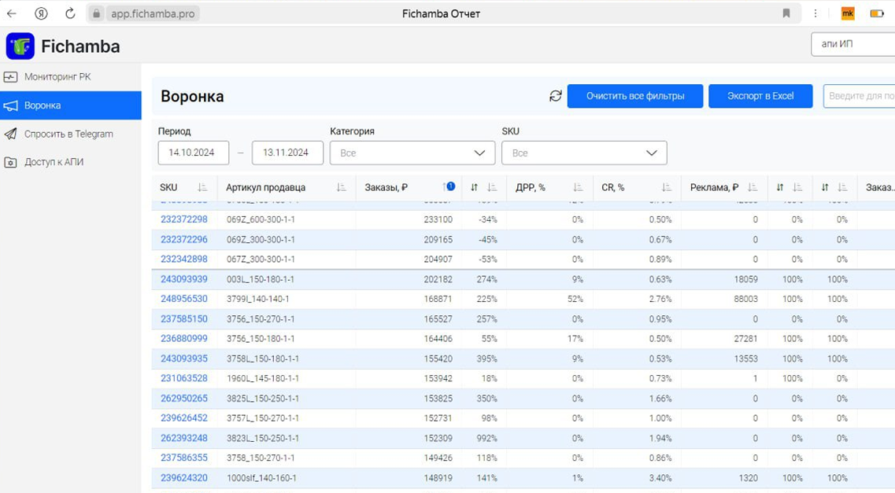
Task: Click the Воронка page heading
Action: point(192,97)
